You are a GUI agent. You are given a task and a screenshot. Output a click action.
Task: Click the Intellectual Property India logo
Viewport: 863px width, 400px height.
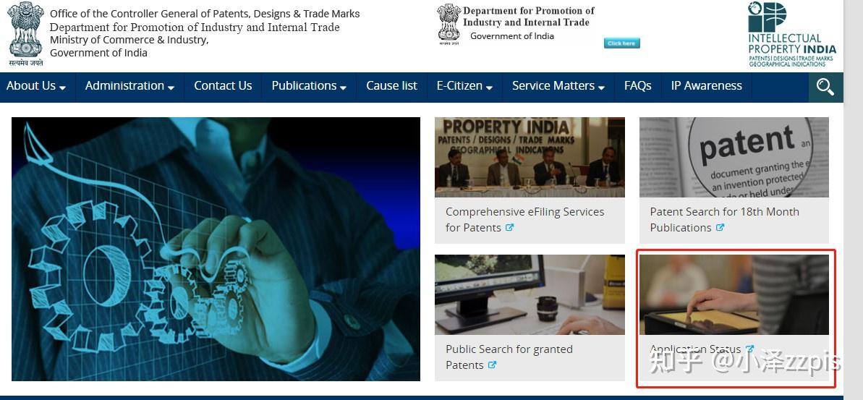pyautogui.click(x=791, y=34)
